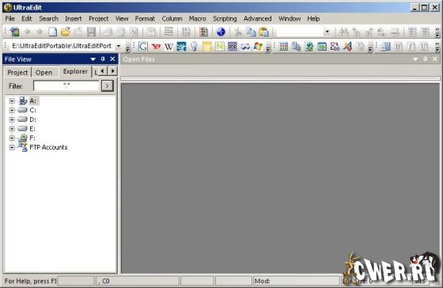This screenshot has width=443, height=288.
Task: Click the New File toolbar icon
Action: click(53, 32)
